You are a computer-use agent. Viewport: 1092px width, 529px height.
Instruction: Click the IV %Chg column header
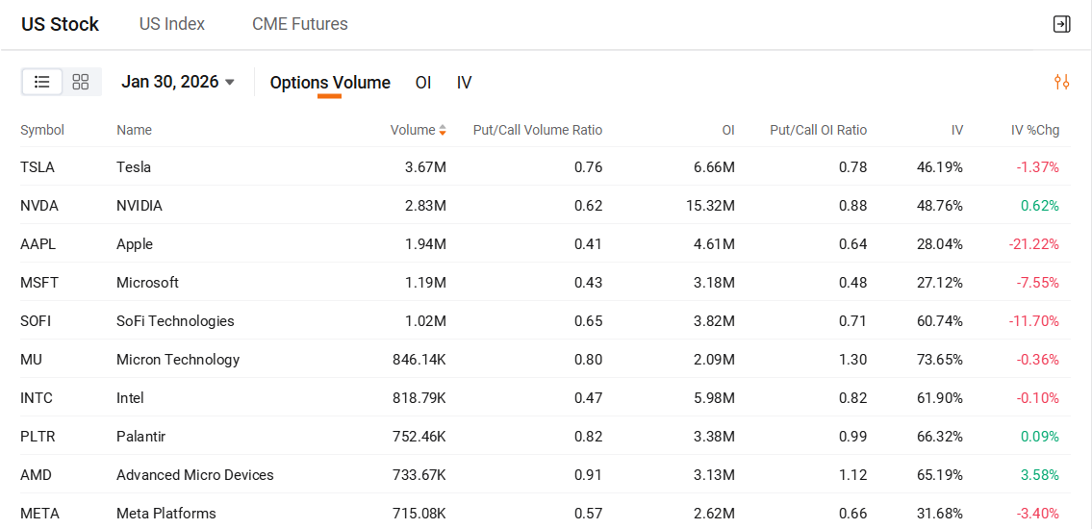(x=1035, y=130)
